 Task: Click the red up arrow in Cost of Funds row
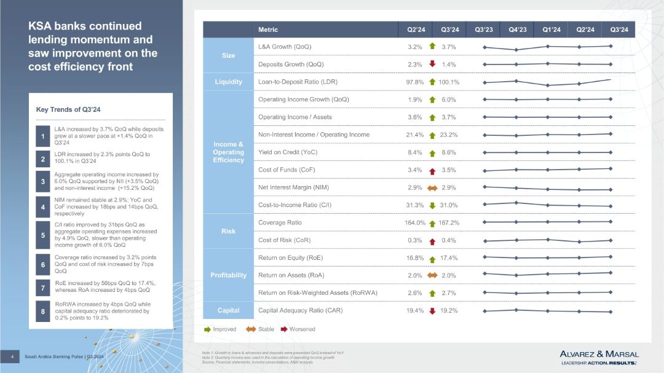click(x=432, y=171)
